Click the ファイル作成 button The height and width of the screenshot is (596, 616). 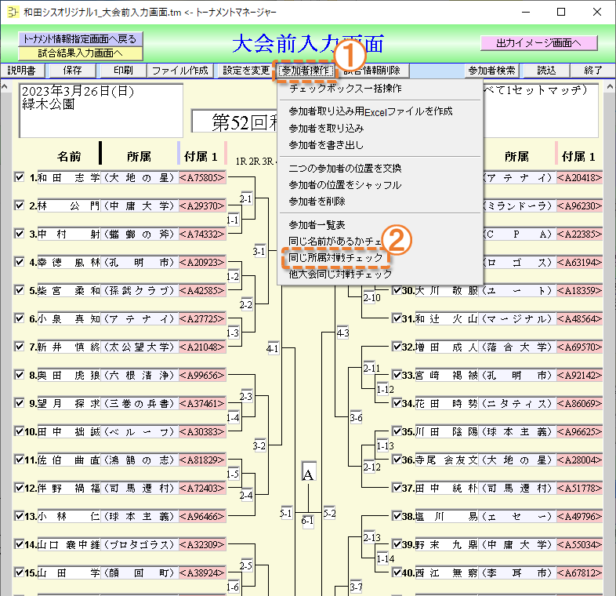coord(180,71)
